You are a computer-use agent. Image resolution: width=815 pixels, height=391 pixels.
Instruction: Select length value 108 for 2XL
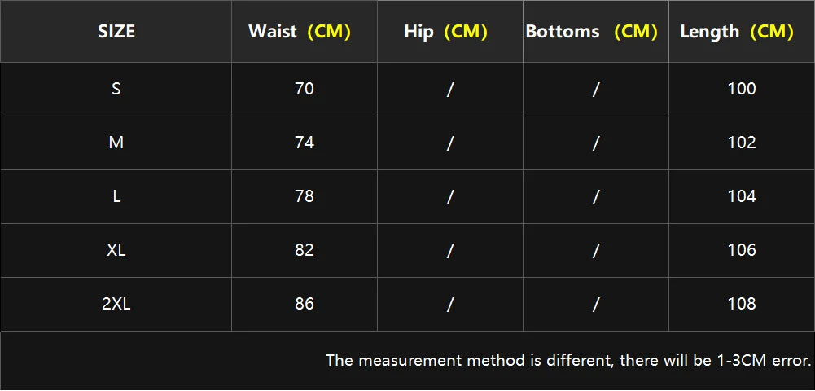tap(742, 304)
